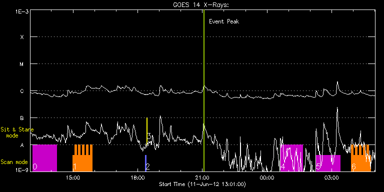Click the magenta observation block labeled 5
Image resolution: width=384 pixels, height=192 pixels.
(x=328, y=163)
